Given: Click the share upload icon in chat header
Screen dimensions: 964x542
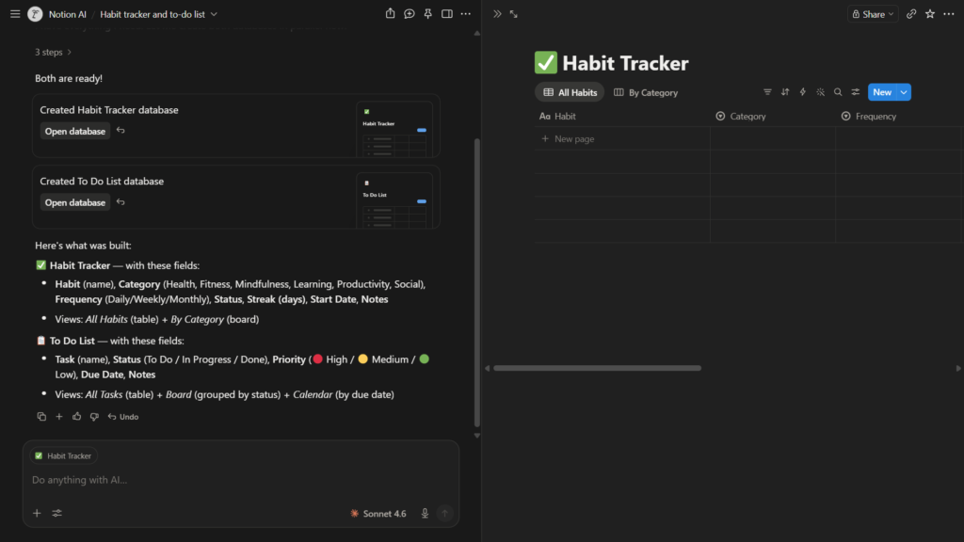Looking at the screenshot, I should [x=390, y=13].
